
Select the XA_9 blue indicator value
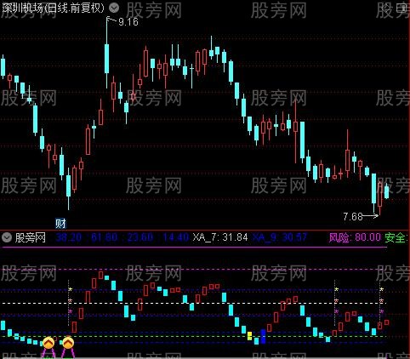(x=280, y=237)
